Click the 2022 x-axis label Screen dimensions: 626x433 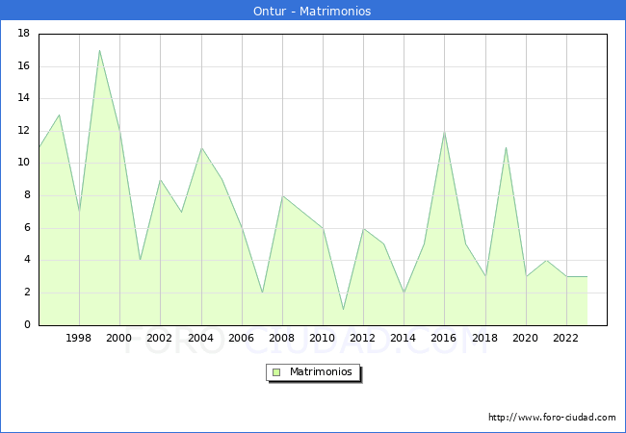click(566, 338)
